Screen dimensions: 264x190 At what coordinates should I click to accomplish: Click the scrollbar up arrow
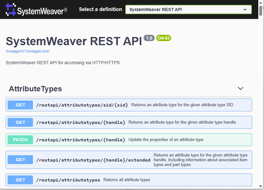(261, 3)
